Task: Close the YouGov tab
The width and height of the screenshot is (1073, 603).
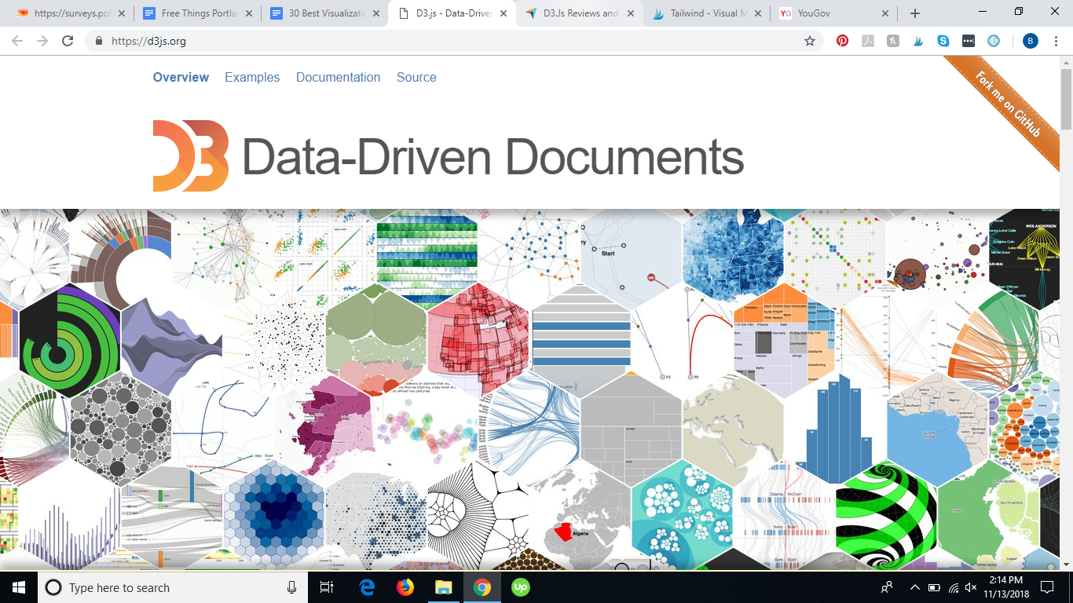Action: point(885,13)
